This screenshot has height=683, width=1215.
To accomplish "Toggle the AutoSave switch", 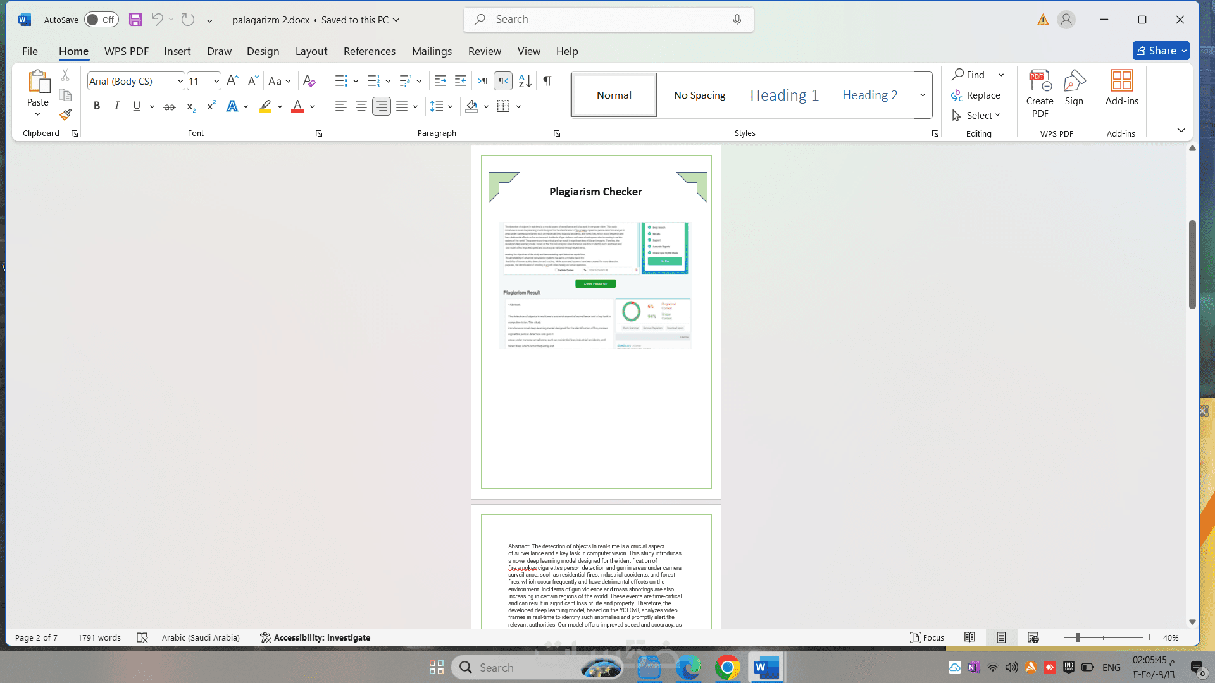I will pos(101,20).
